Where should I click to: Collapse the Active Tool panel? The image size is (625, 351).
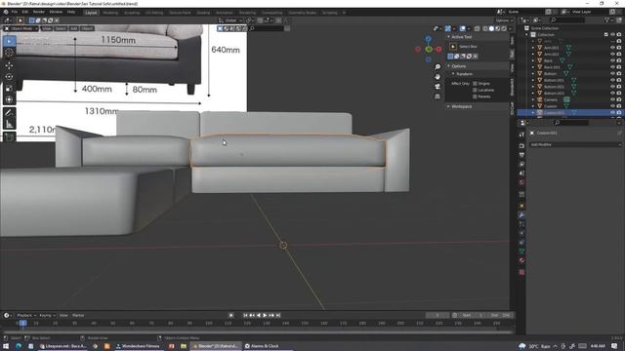pos(448,37)
